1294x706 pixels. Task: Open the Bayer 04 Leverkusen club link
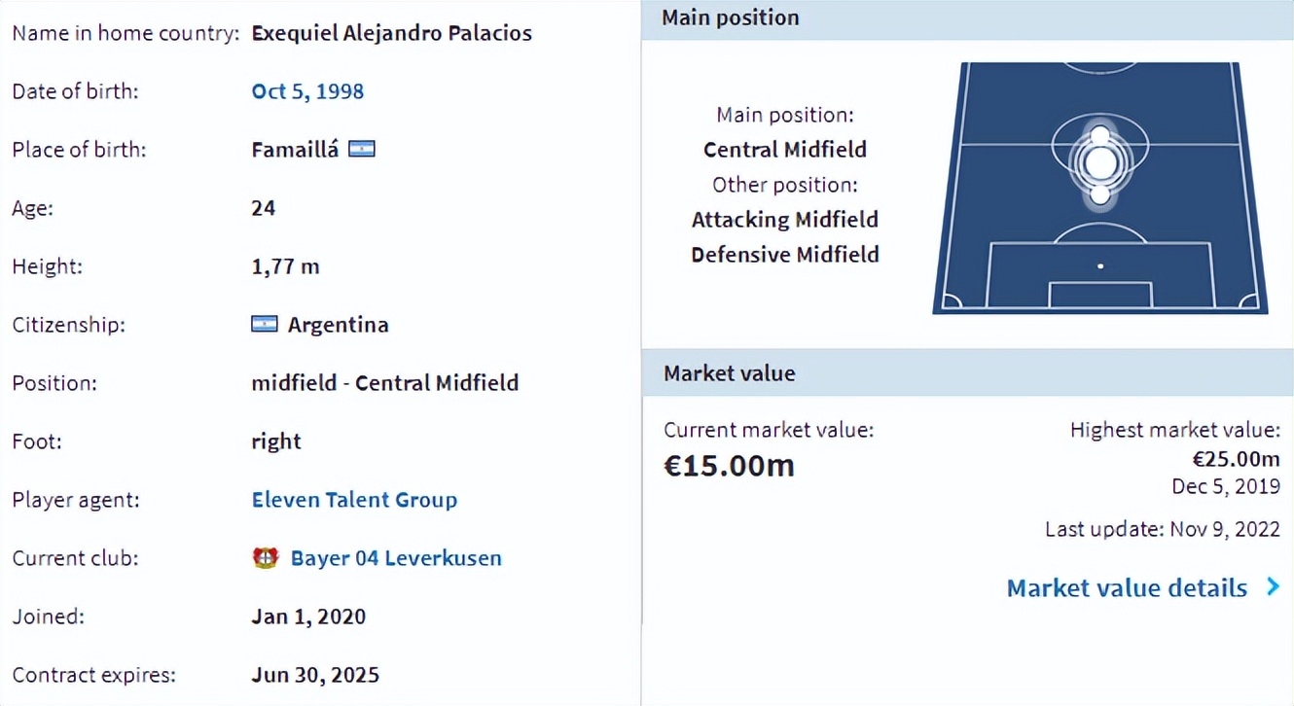click(x=396, y=558)
